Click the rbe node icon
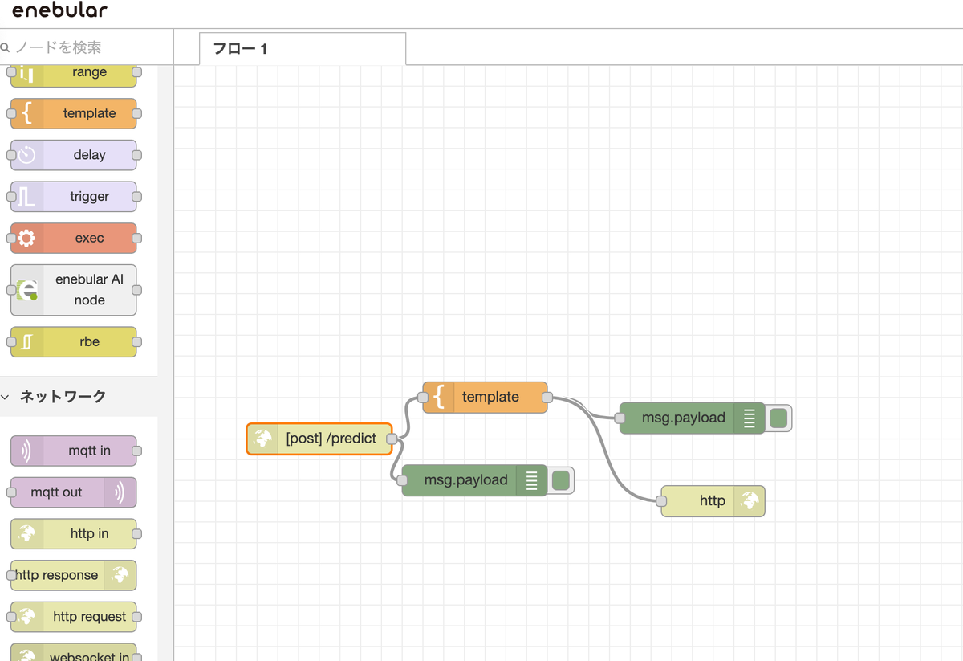963x661 pixels. (26, 341)
